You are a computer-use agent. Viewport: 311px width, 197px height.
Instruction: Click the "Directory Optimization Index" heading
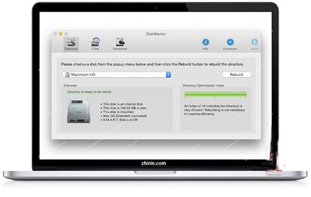click(x=203, y=86)
